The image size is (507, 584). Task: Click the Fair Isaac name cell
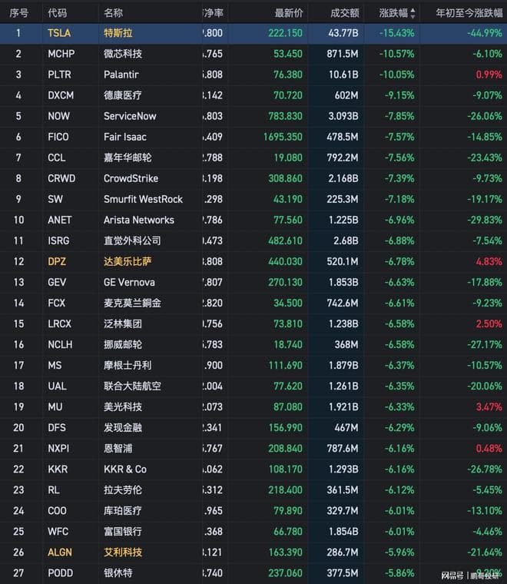(x=125, y=137)
